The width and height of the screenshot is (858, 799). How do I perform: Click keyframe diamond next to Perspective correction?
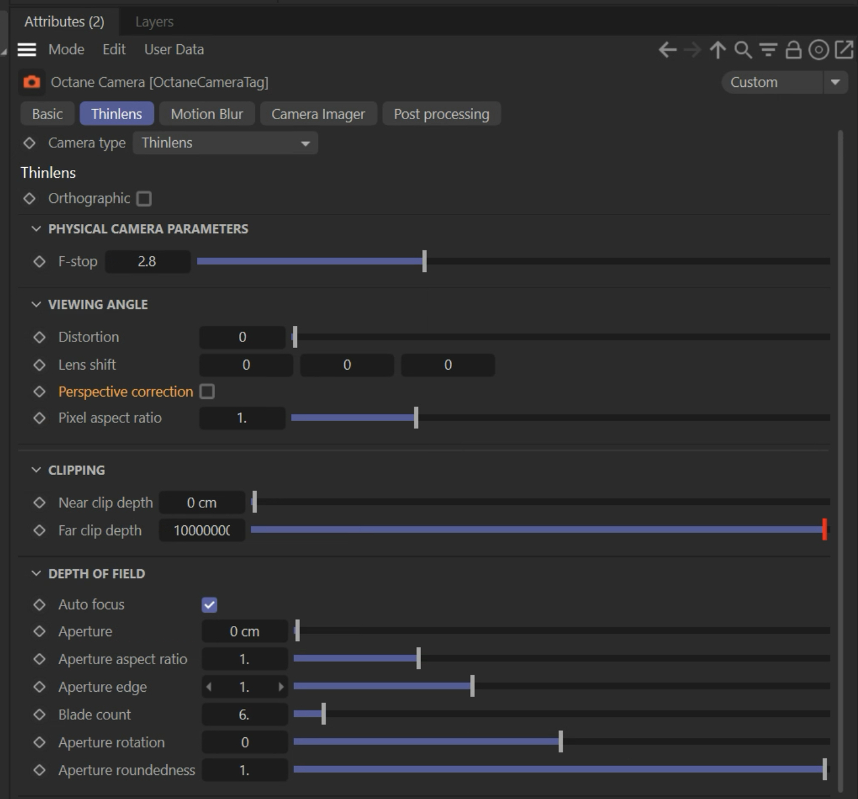tap(40, 392)
